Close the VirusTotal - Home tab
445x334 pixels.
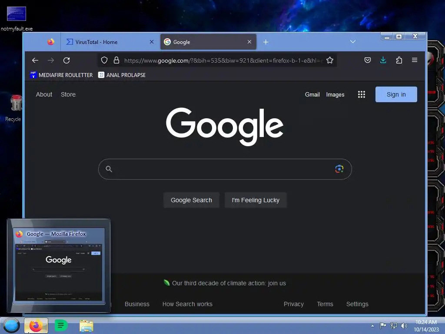click(x=152, y=42)
